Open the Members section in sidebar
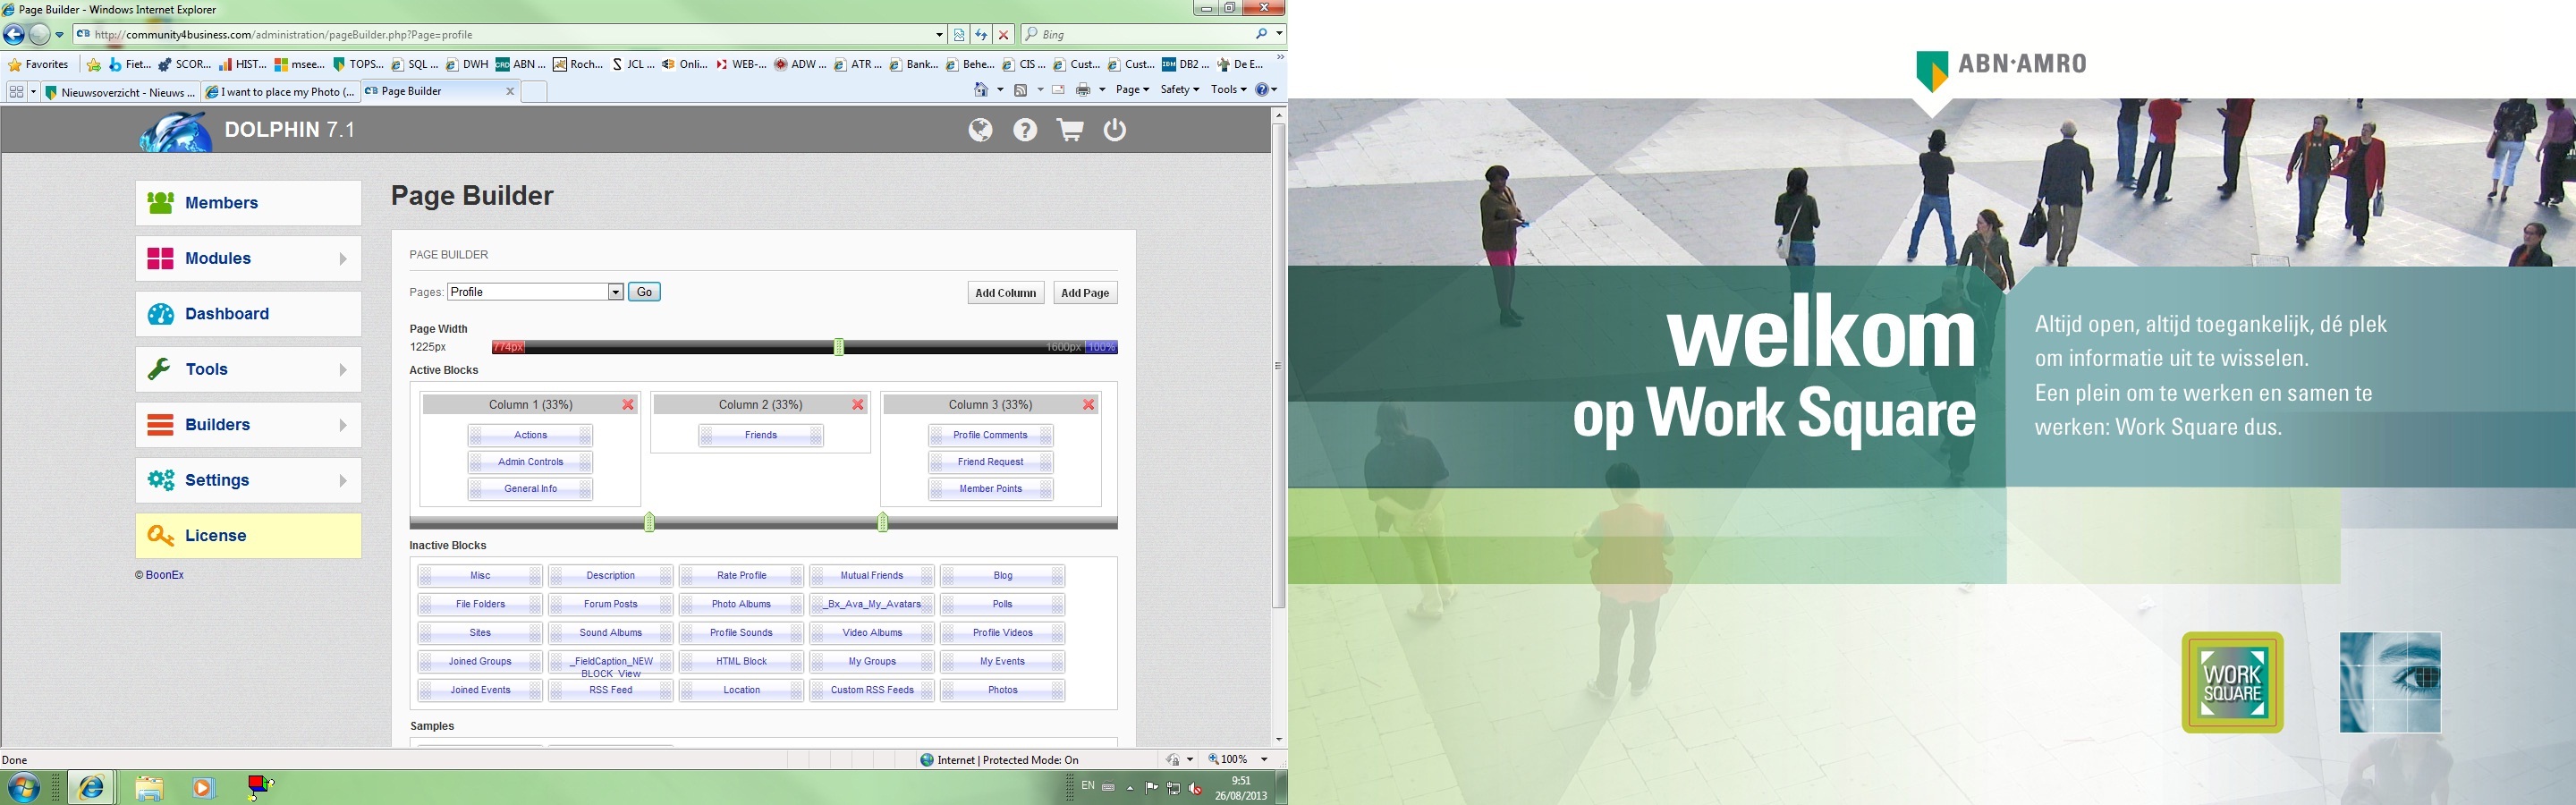Screen dimensions: 2576x805 coord(248,203)
